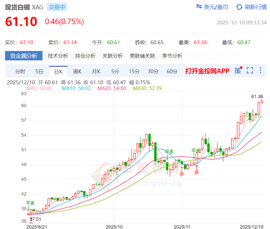Click the change value 0.46(0.75%)
The height and width of the screenshot is (229, 270).
[64, 22]
